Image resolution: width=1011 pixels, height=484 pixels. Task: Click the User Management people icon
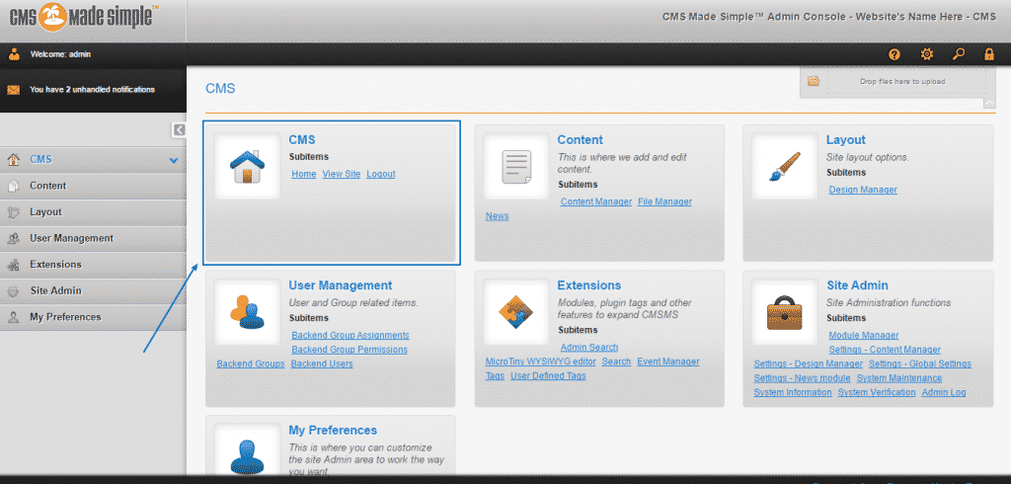[247, 312]
